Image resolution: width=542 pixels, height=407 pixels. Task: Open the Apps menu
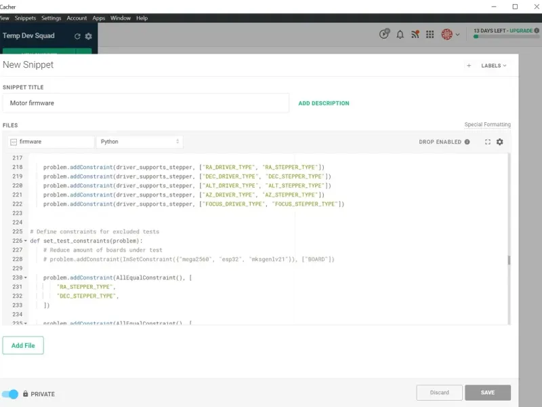coord(98,18)
